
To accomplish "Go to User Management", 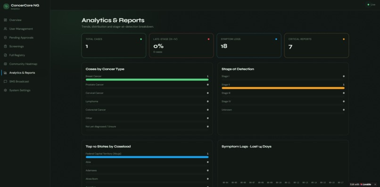I will click(25, 29).
